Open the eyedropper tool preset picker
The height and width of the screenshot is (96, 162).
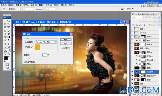6,9
